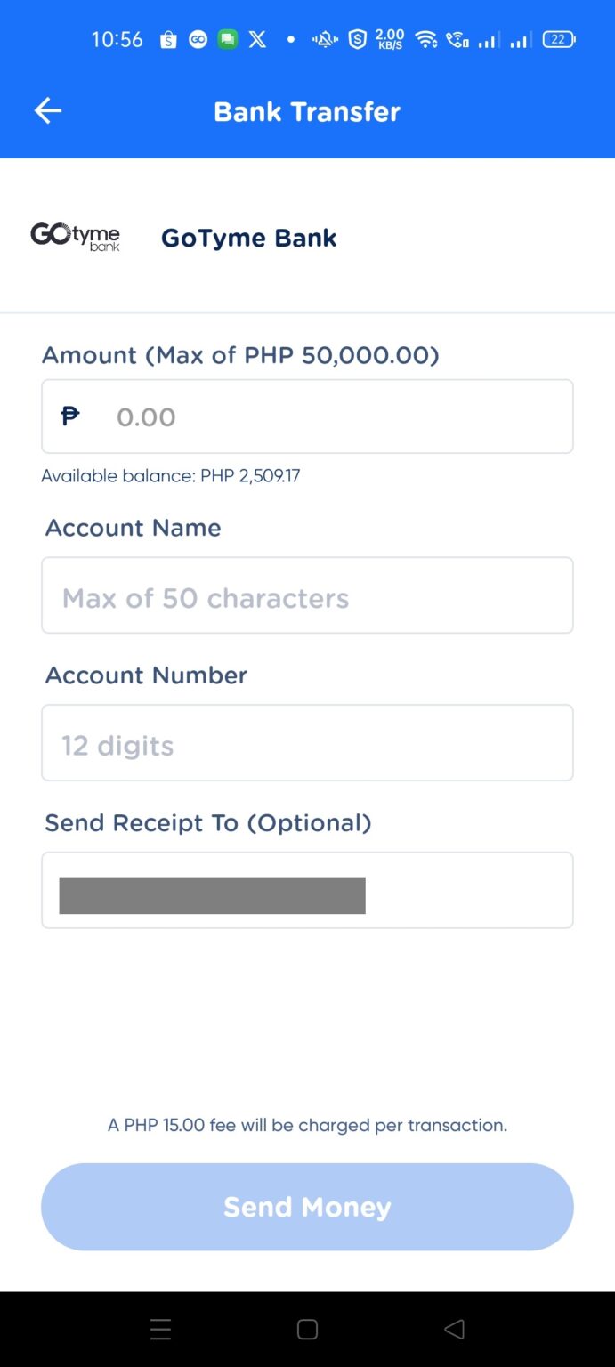Select the security shield icon in status bar

coord(356,39)
